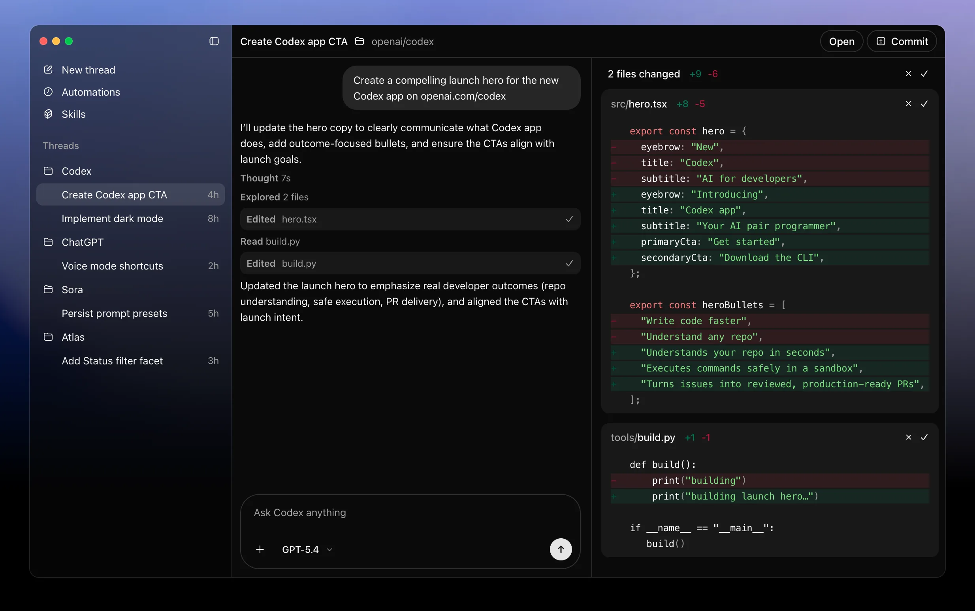This screenshot has width=975, height=611.
Task: Accept hero.tsx changes with checkmark
Action: pyautogui.click(x=924, y=104)
